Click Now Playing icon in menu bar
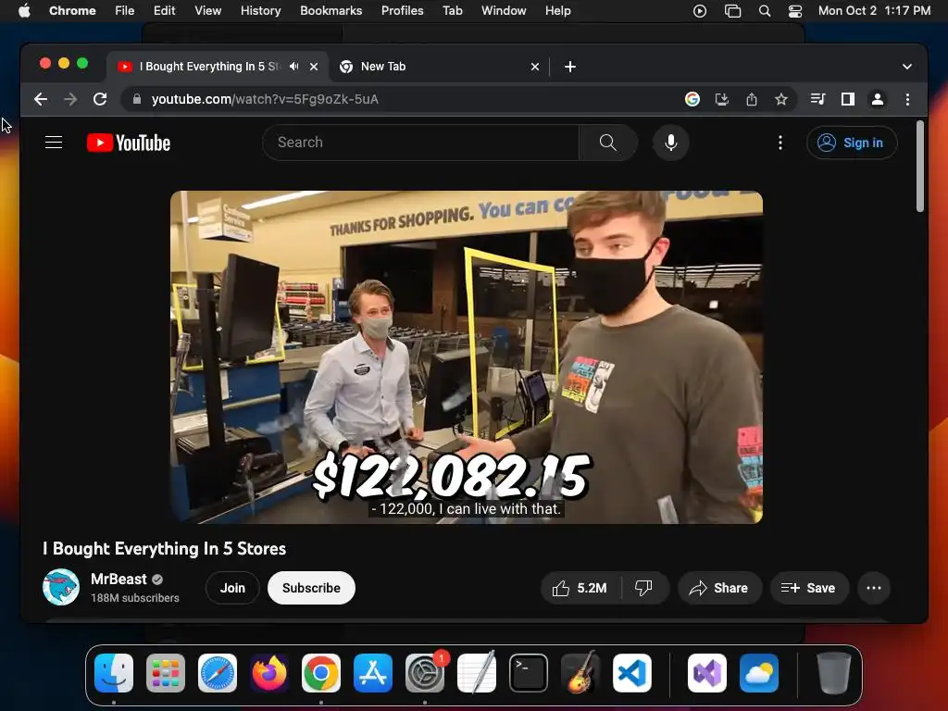The height and width of the screenshot is (711, 948). click(700, 11)
